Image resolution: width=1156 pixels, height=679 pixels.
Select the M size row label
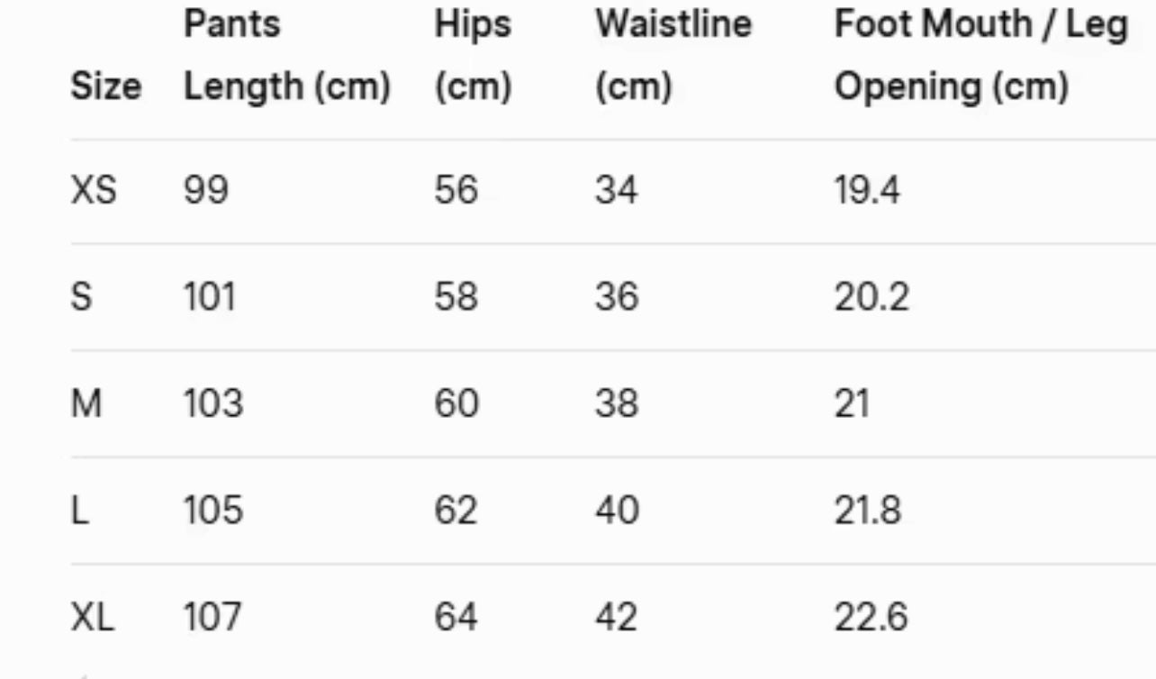pyautogui.click(x=86, y=404)
